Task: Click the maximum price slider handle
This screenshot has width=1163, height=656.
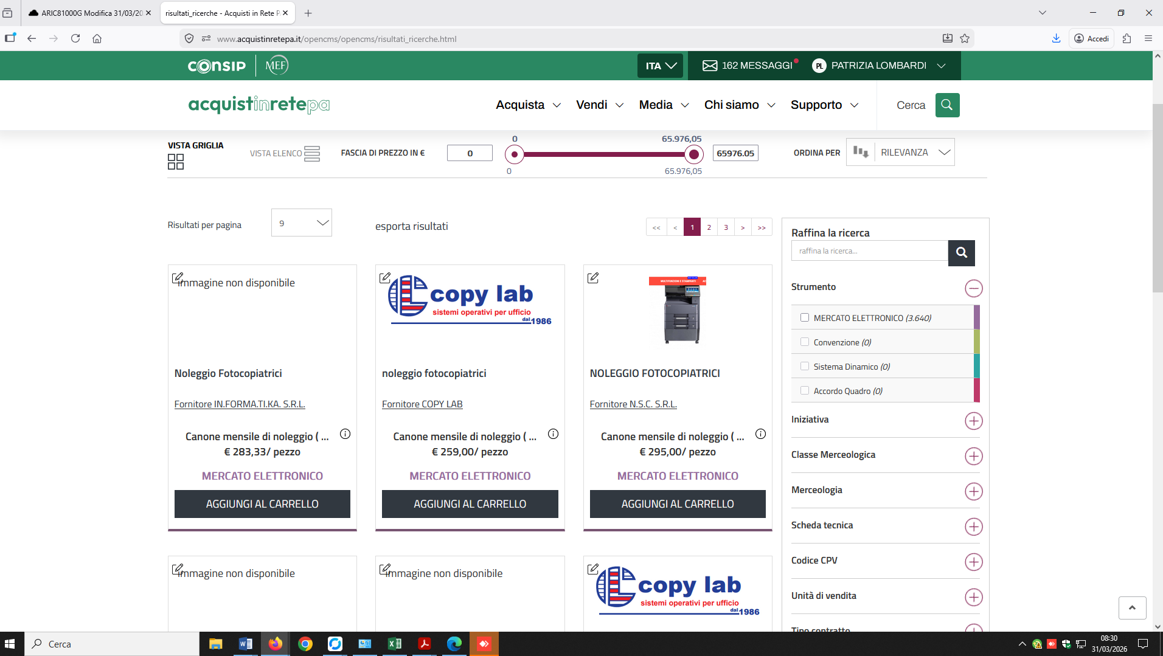Action: (693, 154)
